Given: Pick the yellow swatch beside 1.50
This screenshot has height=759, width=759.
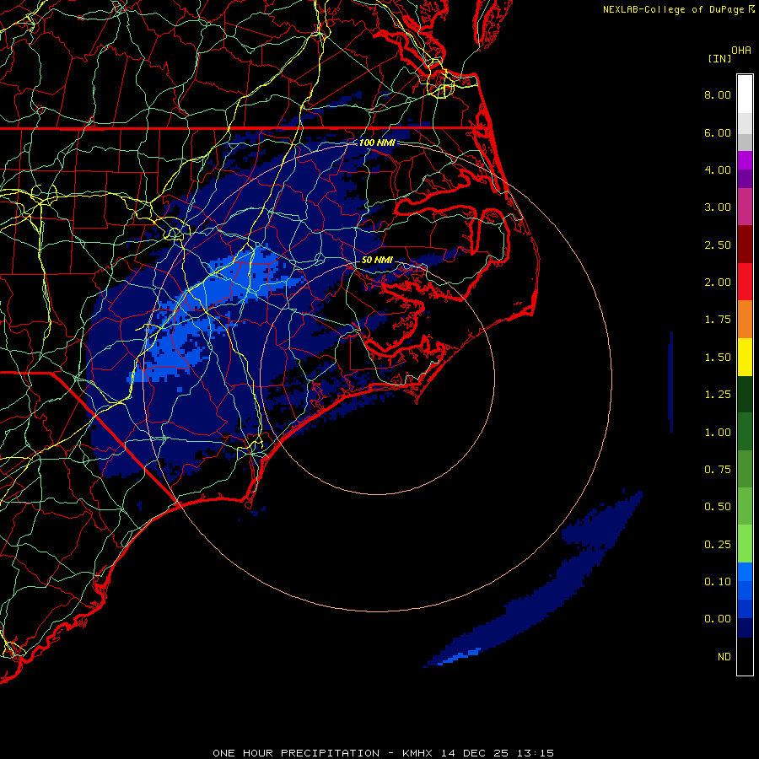Looking at the screenshot, I should (x=745, y=358).
